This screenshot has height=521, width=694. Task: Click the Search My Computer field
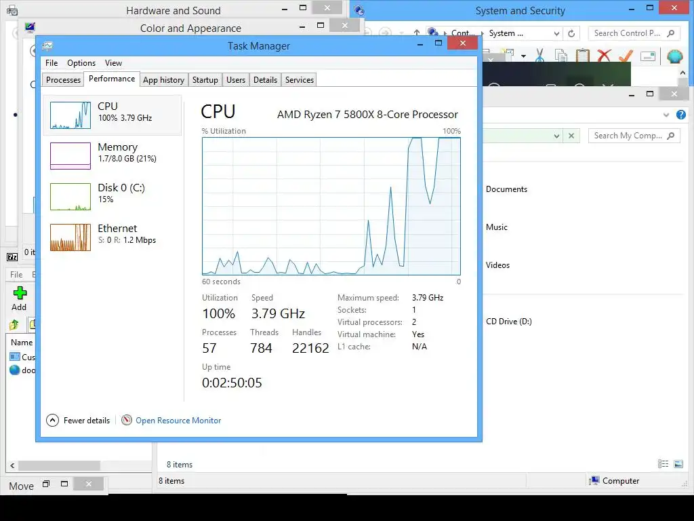tap(634, 136)
